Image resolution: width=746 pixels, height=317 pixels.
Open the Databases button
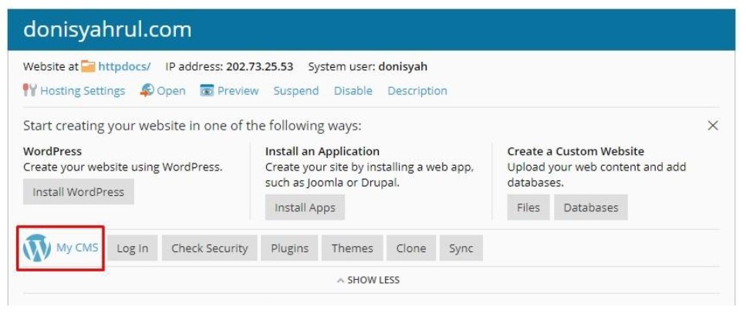[591, 207]
